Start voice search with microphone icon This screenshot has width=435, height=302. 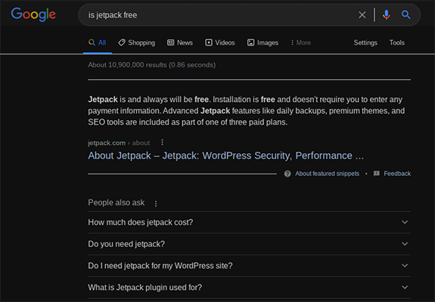pyautogui.click(x=386, y=14)
